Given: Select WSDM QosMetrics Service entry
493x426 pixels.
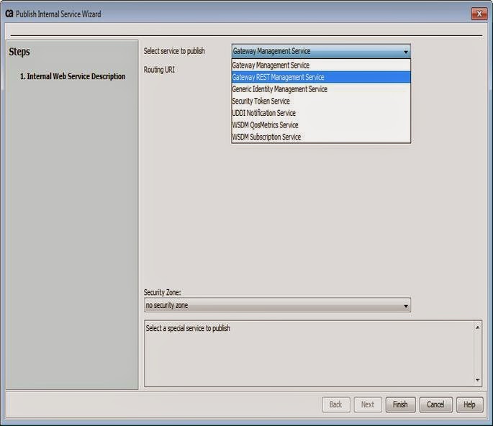Looking at the screenshot, I should click(321, 124).
